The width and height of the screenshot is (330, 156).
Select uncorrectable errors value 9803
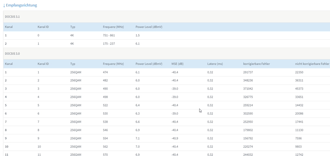pyautogui.click(x=298, y=146)
